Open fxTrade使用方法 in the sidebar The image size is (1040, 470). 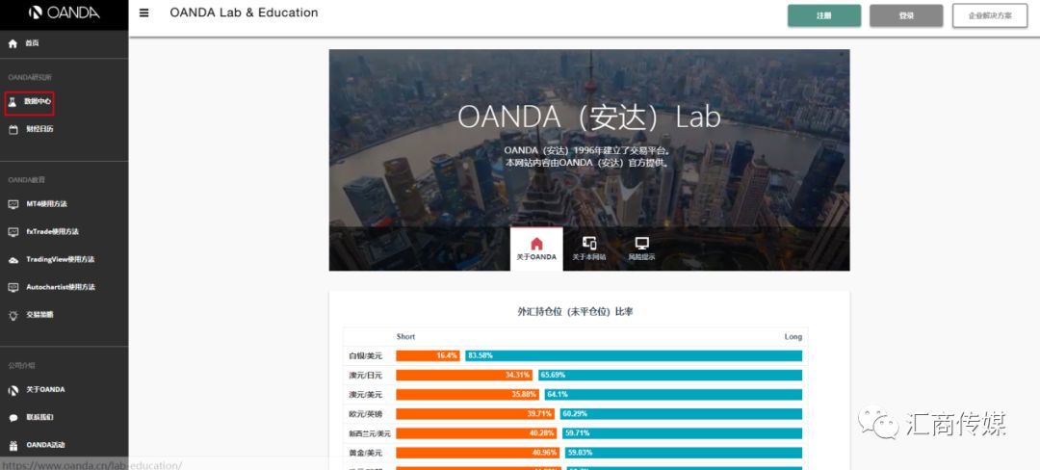click(x=52, y=232)
